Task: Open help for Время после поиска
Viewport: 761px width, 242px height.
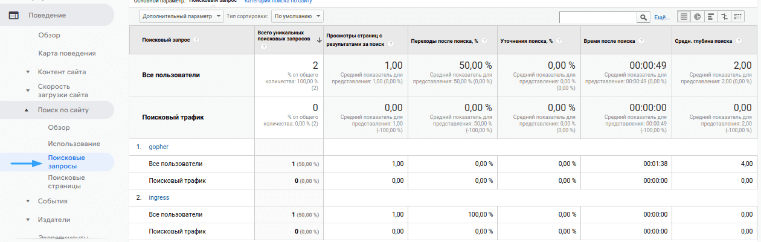Action: pyautogui.click(x=641, y=41)
